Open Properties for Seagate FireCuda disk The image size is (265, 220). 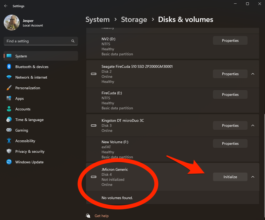tap(230, 74)
